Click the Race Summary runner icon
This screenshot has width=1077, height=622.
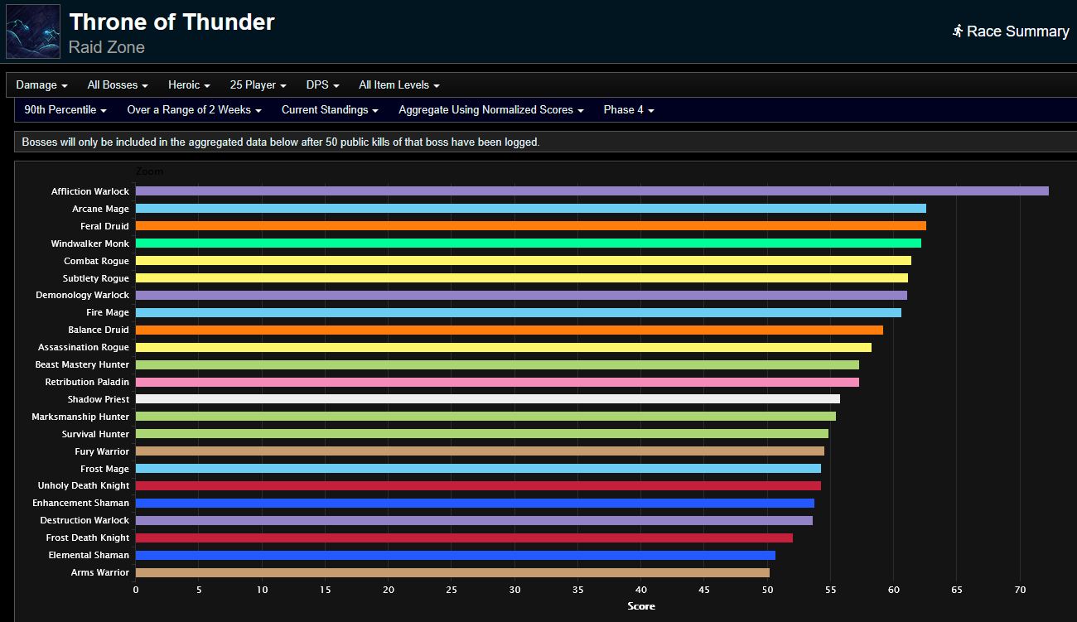click(958, 31)
